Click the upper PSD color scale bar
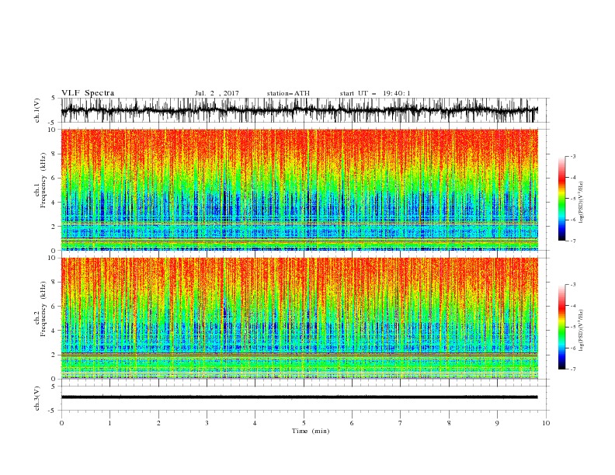615x475 pixels. point(561,198)
